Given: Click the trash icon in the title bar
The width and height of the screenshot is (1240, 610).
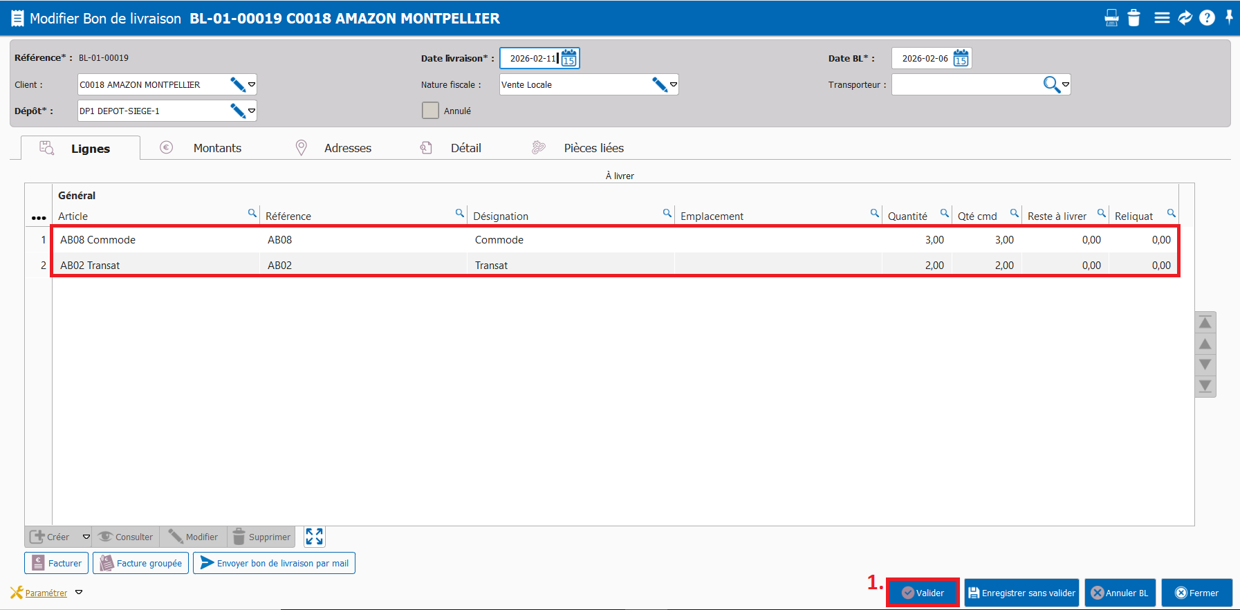Looking at the screenshot, I should pyautogui.click(x=1133, y=18).
